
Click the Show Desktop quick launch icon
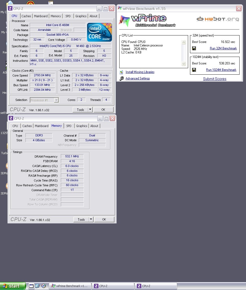(31, 286)
